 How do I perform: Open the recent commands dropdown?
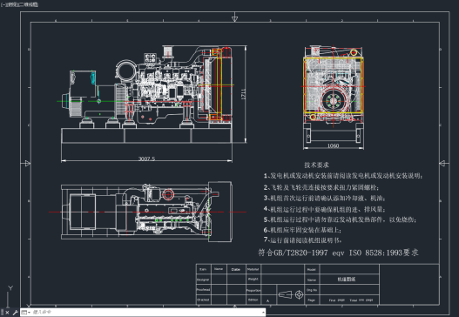point(26,313)
